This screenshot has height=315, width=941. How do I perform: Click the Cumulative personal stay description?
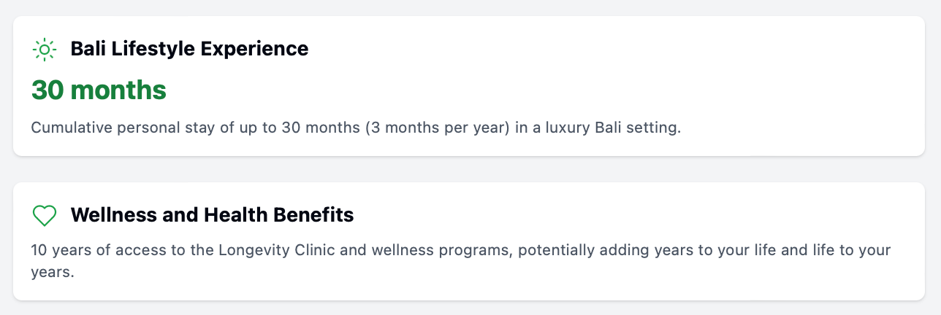pos(356,128)
